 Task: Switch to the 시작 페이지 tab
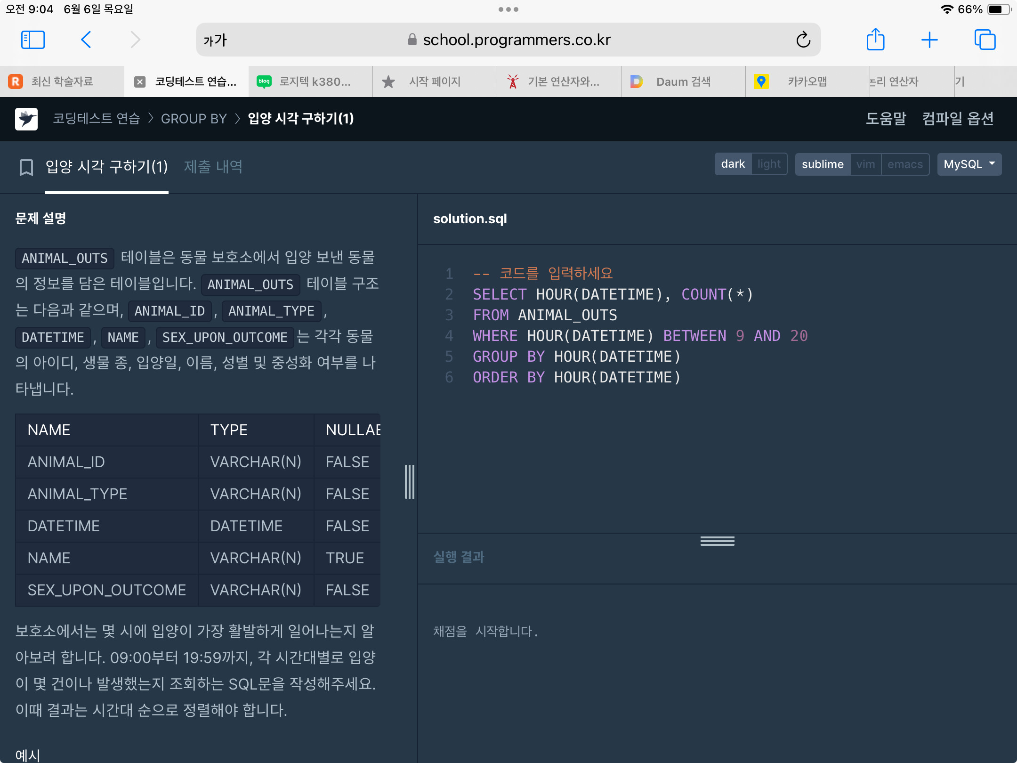pyautogui.click(x=435, y=82)
